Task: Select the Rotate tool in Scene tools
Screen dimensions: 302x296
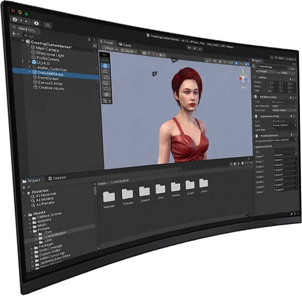Action: pyautogui.click(x=105, y=72)
